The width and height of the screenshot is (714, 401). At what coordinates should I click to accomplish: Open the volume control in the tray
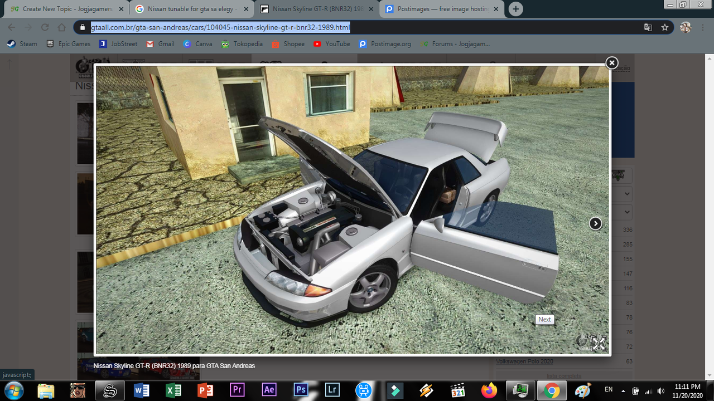[x=661, y=390]
